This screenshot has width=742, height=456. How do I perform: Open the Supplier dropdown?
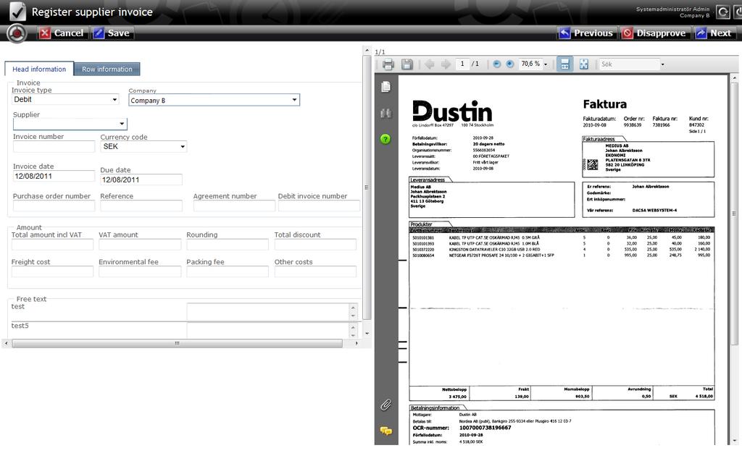coord(70,124)
